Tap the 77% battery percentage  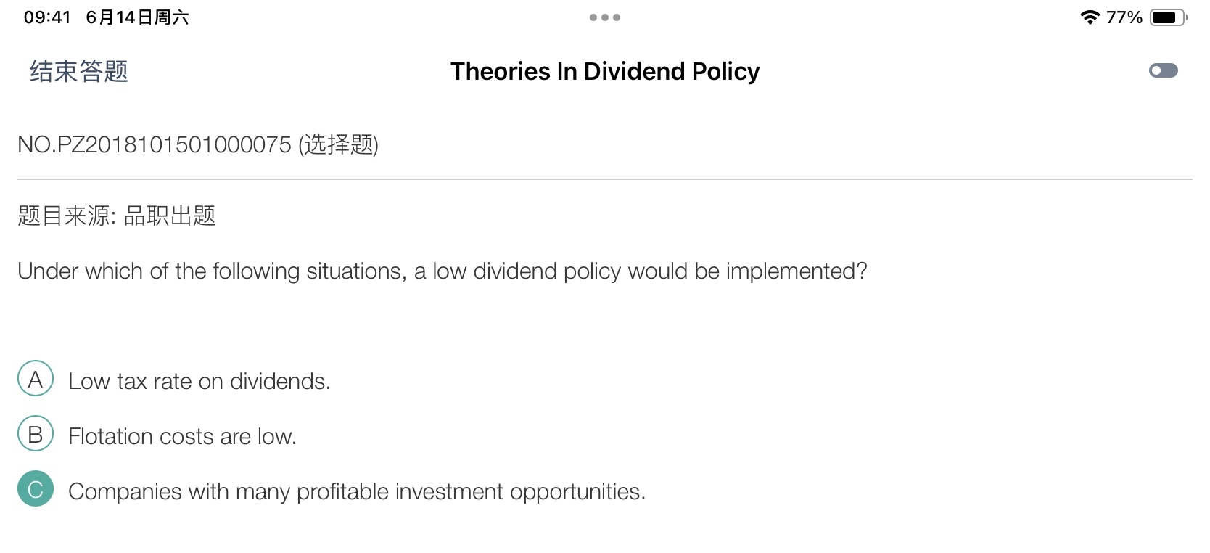coord(1124,17)
